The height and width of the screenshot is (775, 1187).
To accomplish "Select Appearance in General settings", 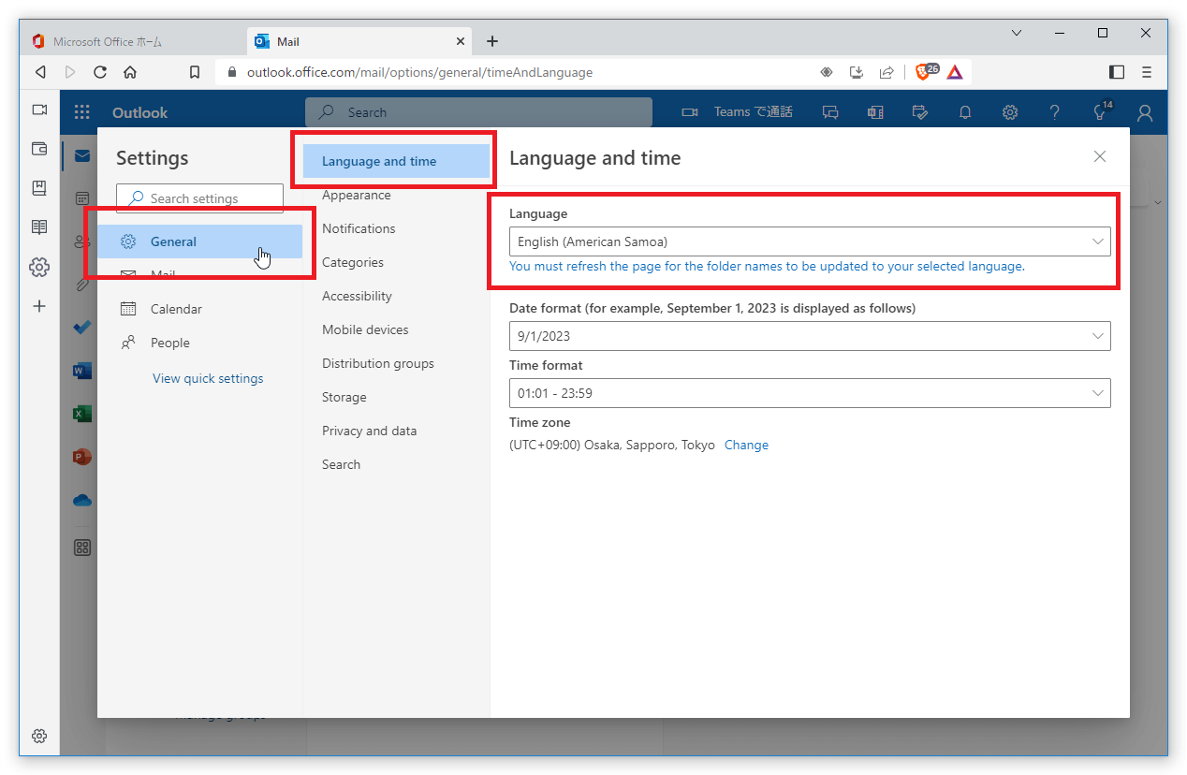I will (x=357, y=195).
